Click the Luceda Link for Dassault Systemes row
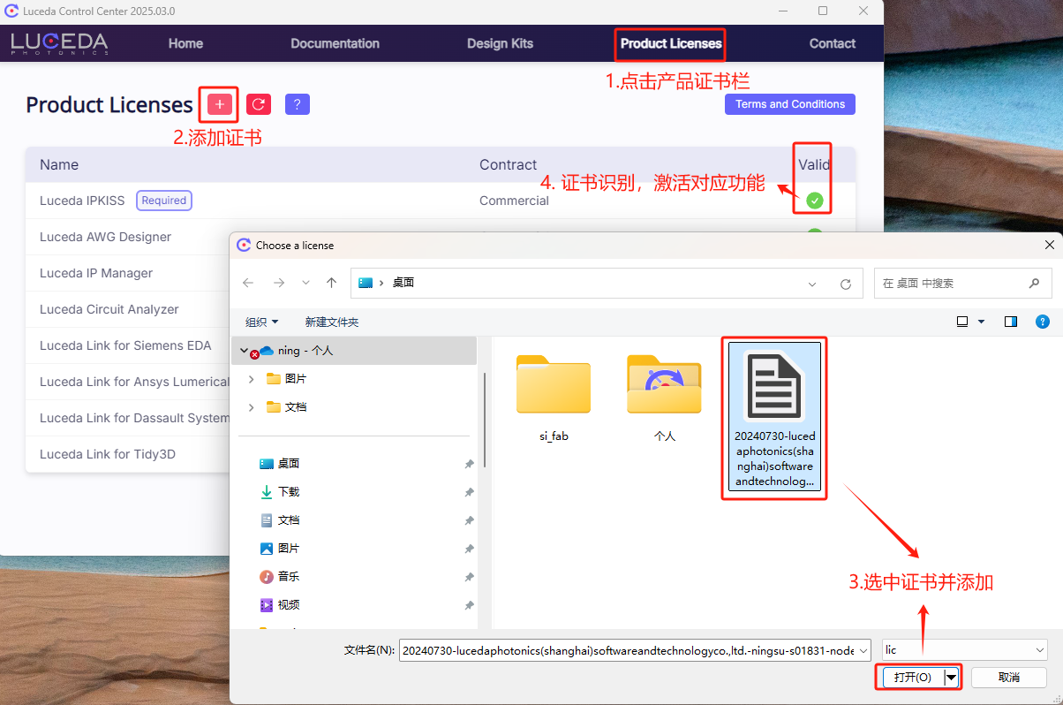 point(126,418)
